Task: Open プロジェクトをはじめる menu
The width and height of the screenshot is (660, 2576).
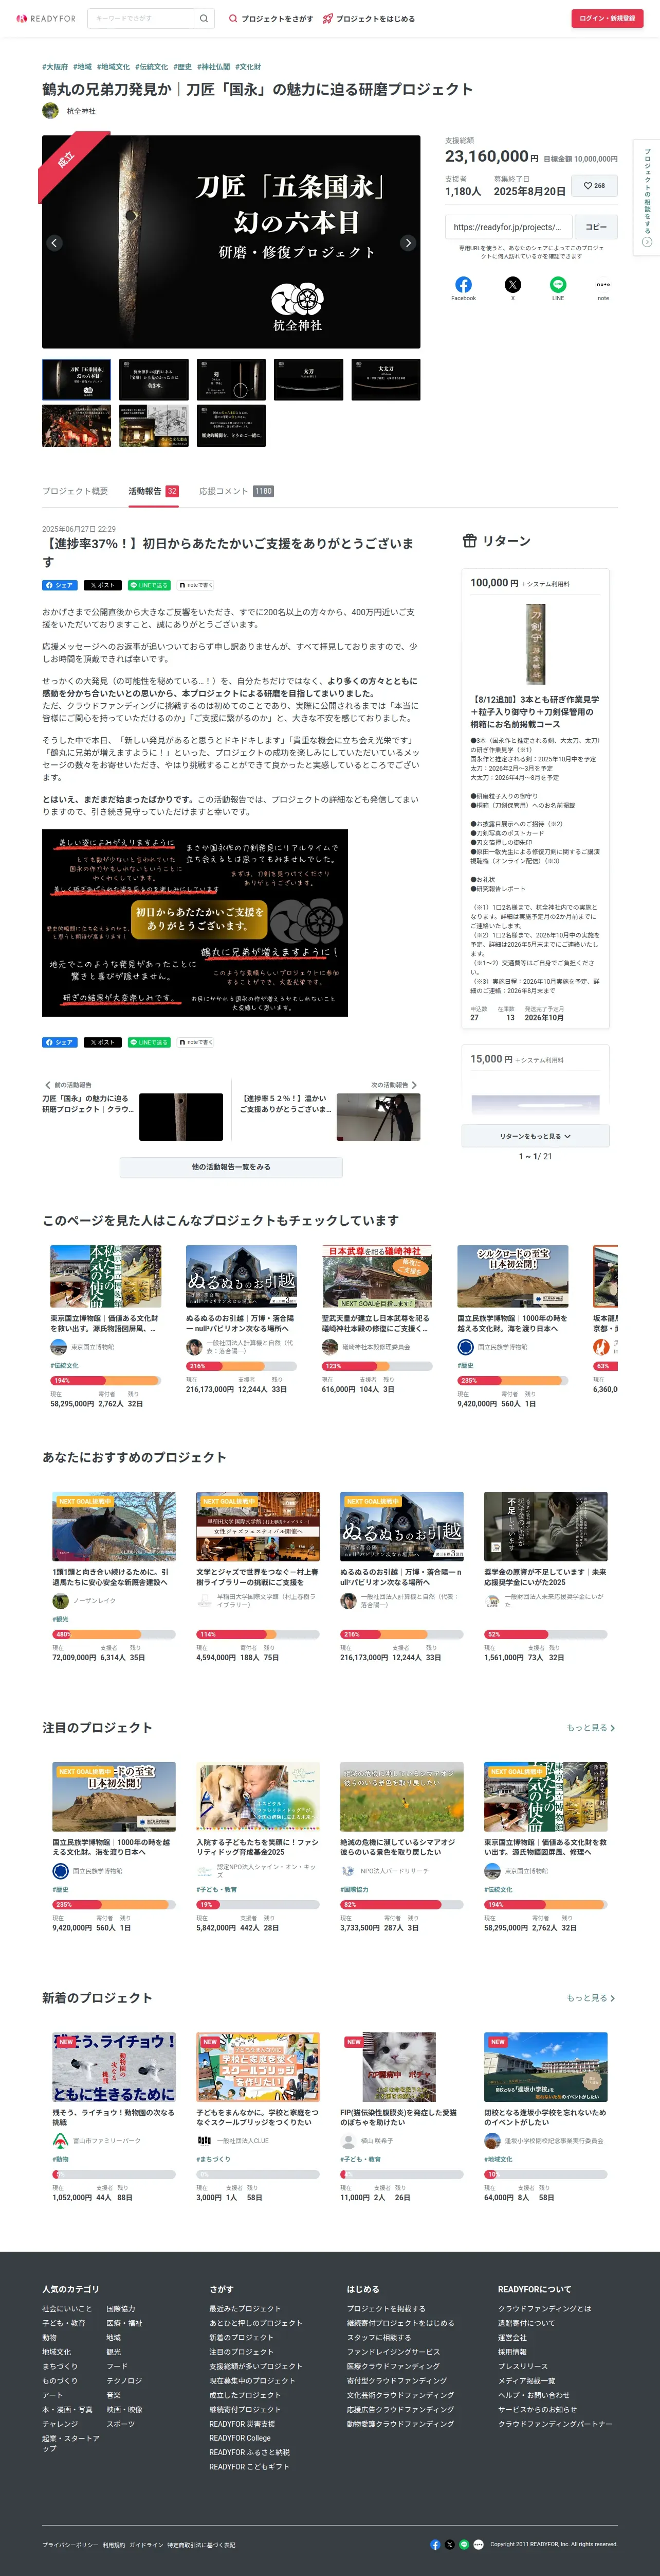Action: (369, 18)
